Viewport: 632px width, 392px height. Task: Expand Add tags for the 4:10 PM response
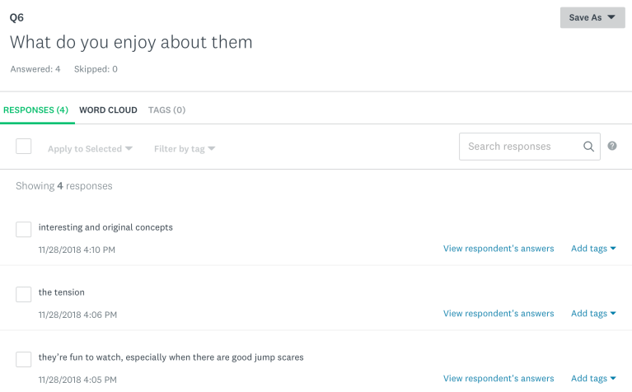click(593, 249)
